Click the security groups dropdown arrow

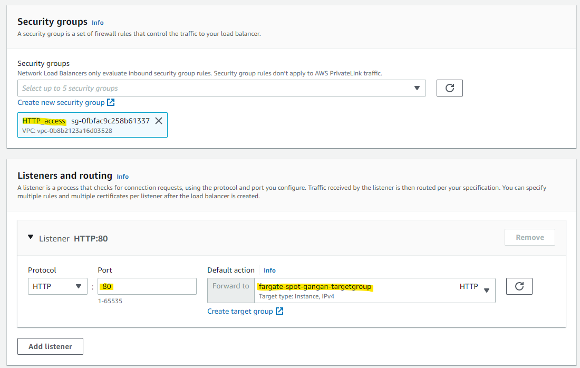[417, 88]
